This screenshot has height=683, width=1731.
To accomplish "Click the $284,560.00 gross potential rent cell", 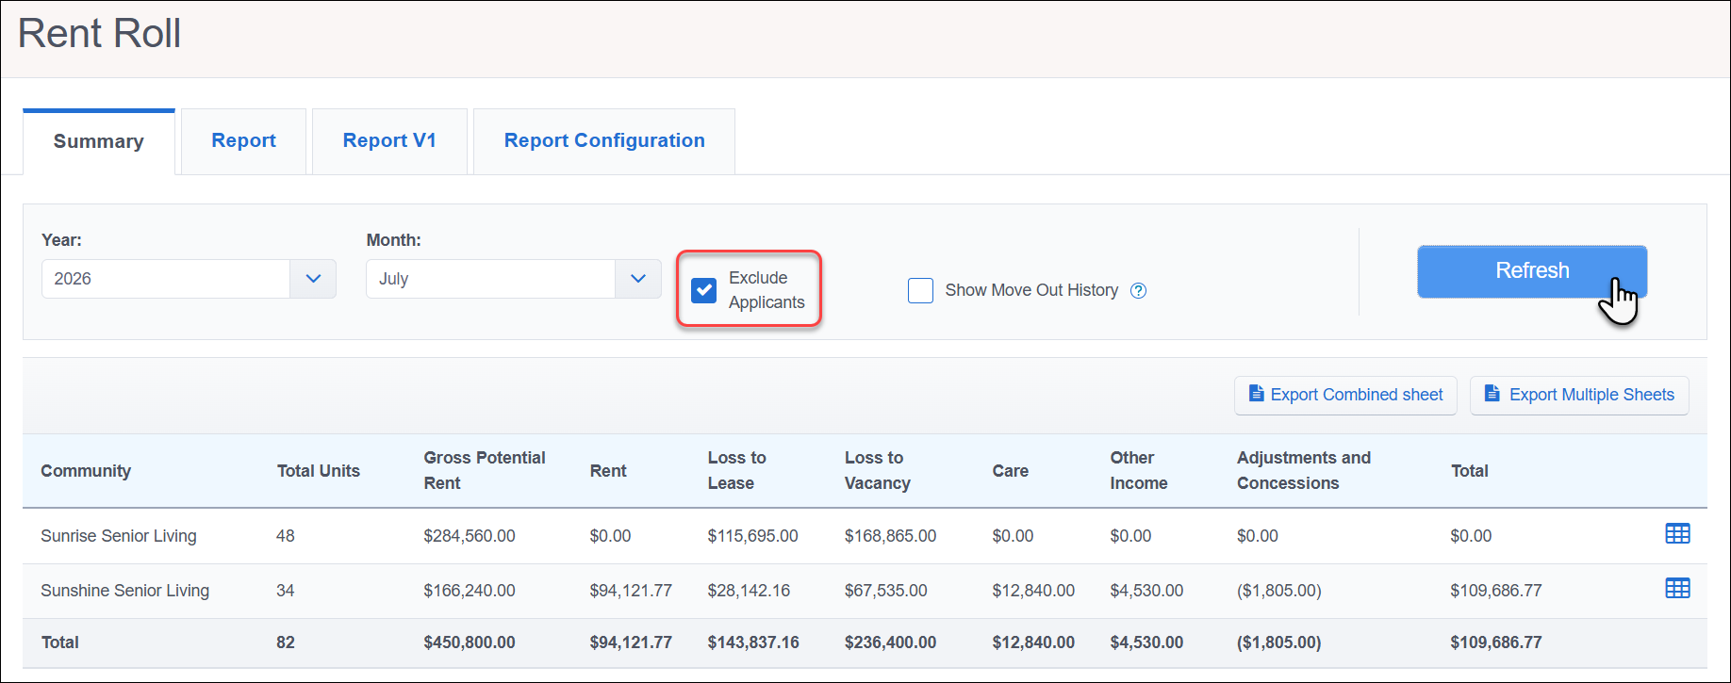I will tap(470, 536).
